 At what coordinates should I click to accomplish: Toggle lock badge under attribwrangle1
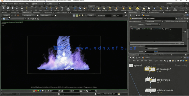(x=158, y=82)
